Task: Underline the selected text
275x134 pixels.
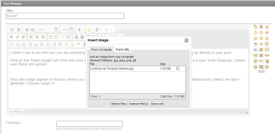Action: coord(23,37)
